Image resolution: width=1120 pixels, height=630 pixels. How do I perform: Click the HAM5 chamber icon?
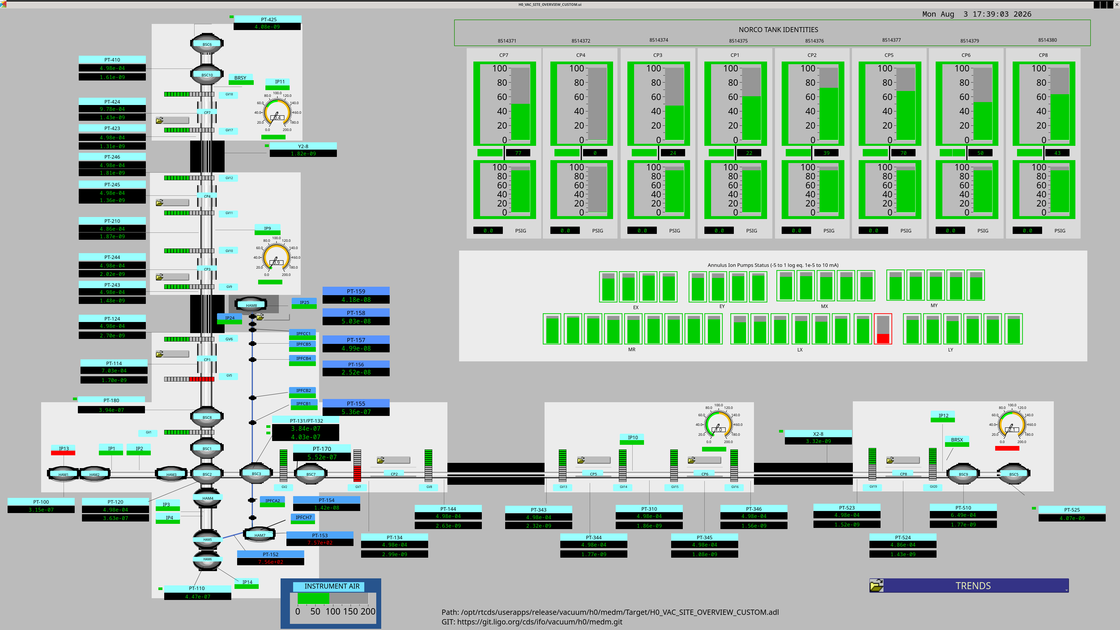point(207,539)
